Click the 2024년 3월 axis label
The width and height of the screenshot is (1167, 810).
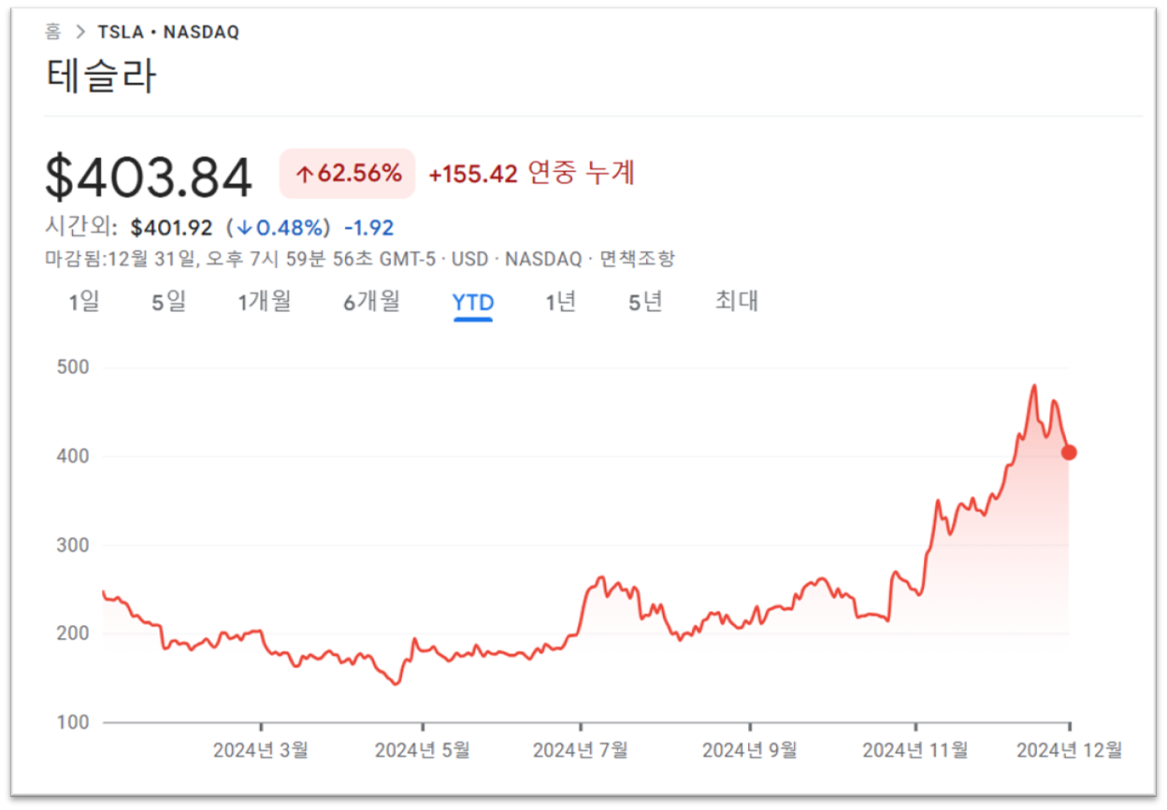[x=261, y=749]
